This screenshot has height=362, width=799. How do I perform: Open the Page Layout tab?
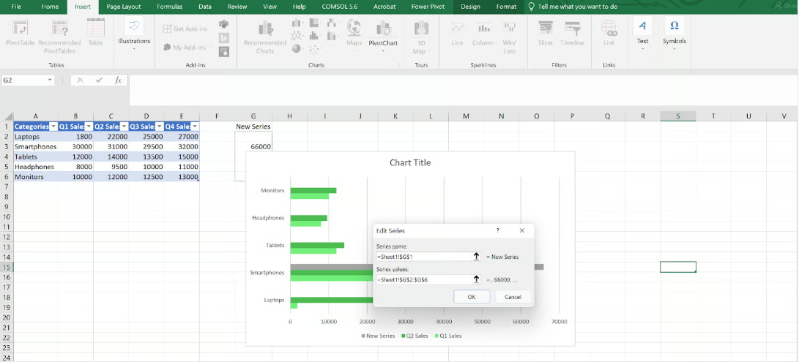pyautogui.click(x=123, y=6)
